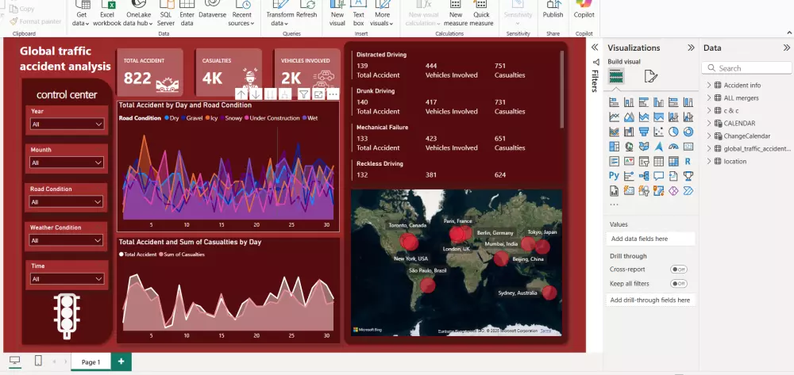794x375 pixels.
Task: Click the drill up arrow on chart header
Action: 241,94
